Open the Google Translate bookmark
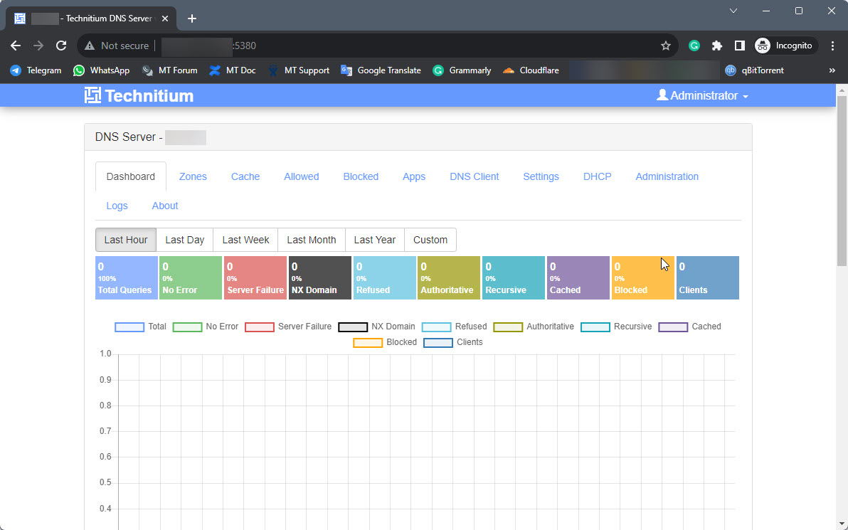This screenshot has height=530, width=848. (x=381, y=70)
